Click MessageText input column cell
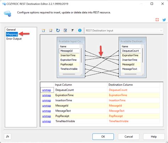The width and height of the screenshot is (168, 143). point(80,111)
